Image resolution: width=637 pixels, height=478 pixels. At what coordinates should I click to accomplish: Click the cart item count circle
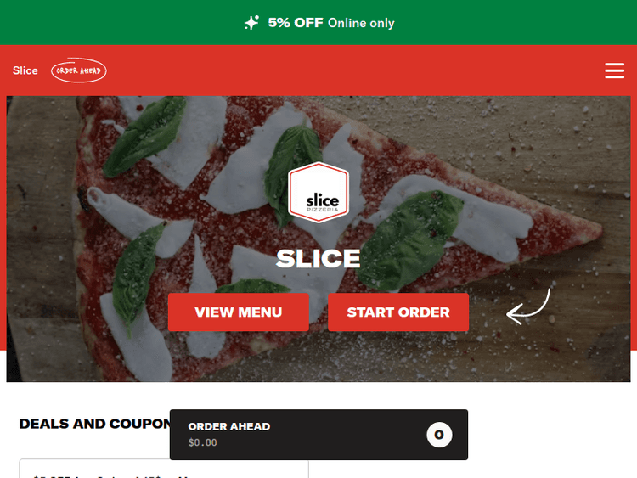439,435
